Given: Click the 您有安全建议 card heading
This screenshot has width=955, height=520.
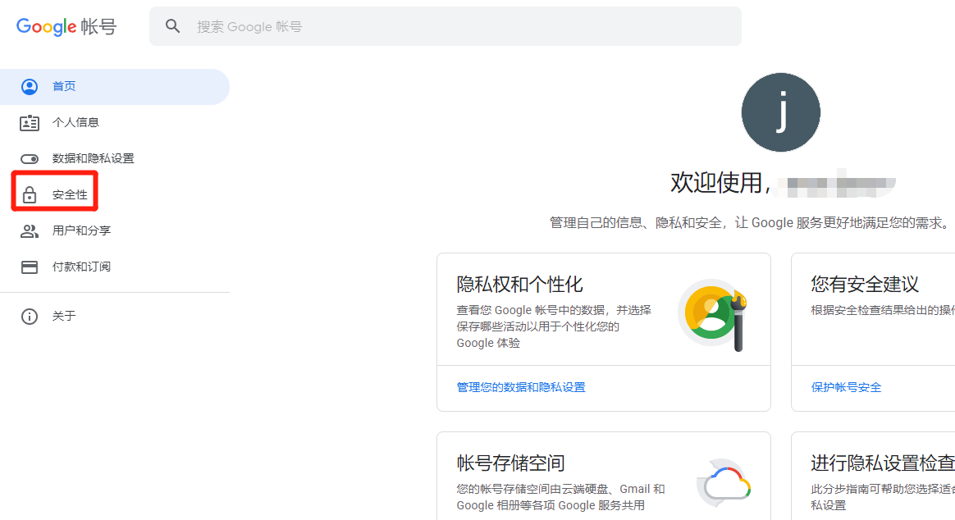Looking at the screenshot, I should (x=864, y=285).
